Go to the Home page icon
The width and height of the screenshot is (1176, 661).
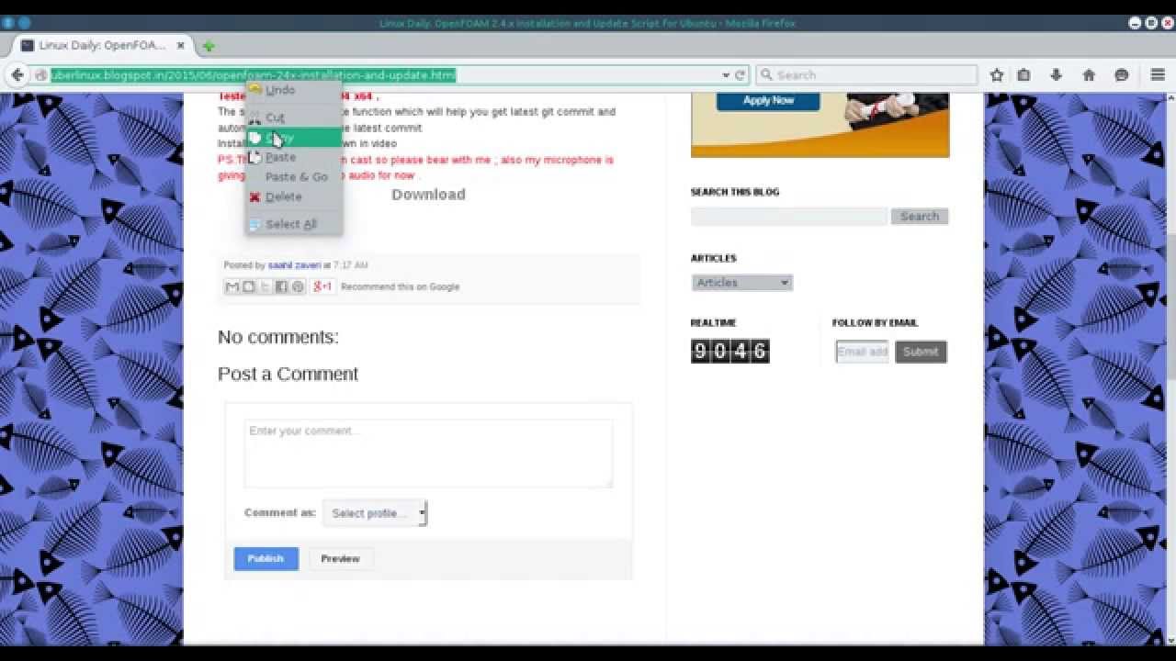coord(1089,75)
